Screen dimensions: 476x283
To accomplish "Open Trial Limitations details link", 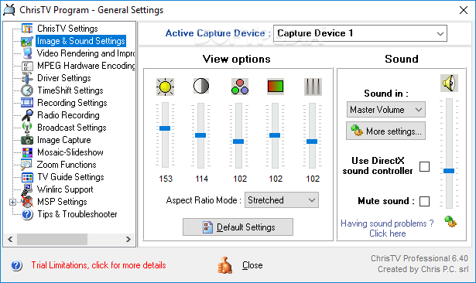I will [98, 265].
